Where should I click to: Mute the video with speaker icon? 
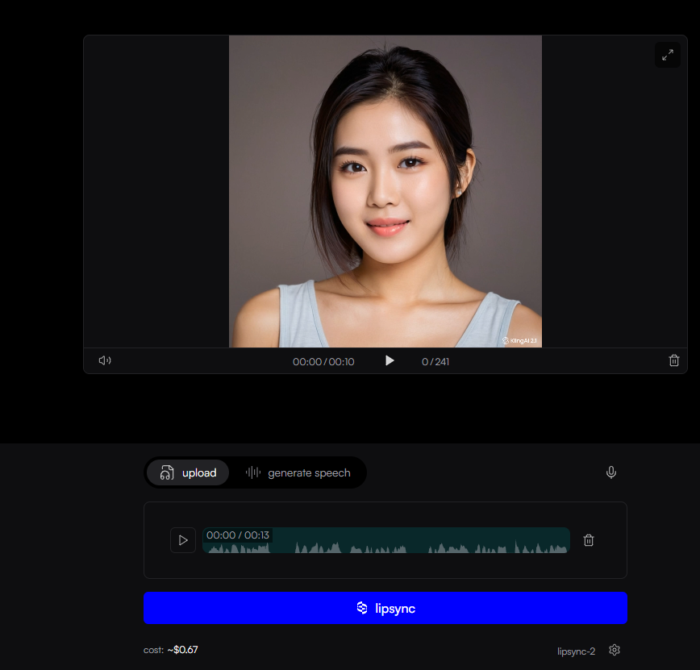coord(105,360)
